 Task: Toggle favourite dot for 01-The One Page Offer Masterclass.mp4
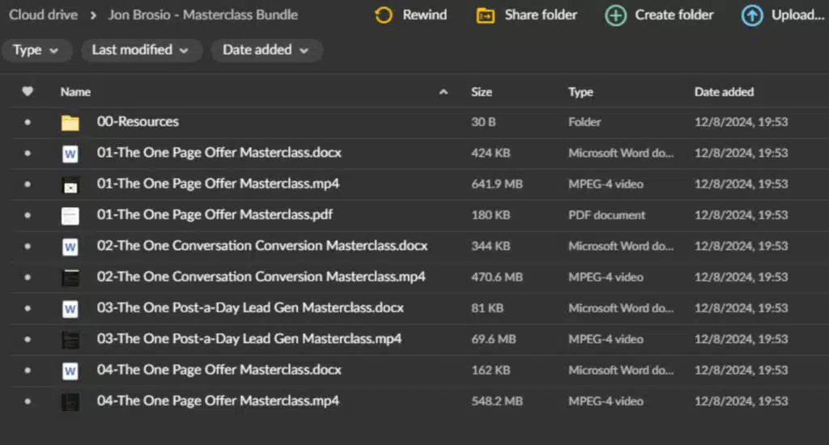(28, 184)
